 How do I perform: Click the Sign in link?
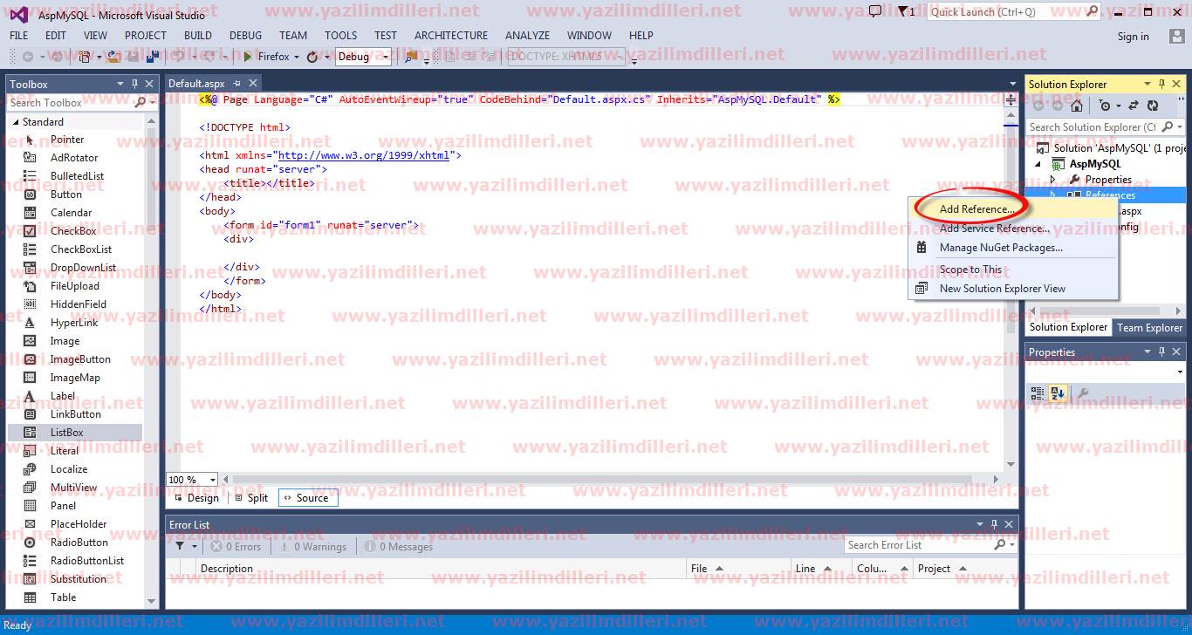point(1133,37)
